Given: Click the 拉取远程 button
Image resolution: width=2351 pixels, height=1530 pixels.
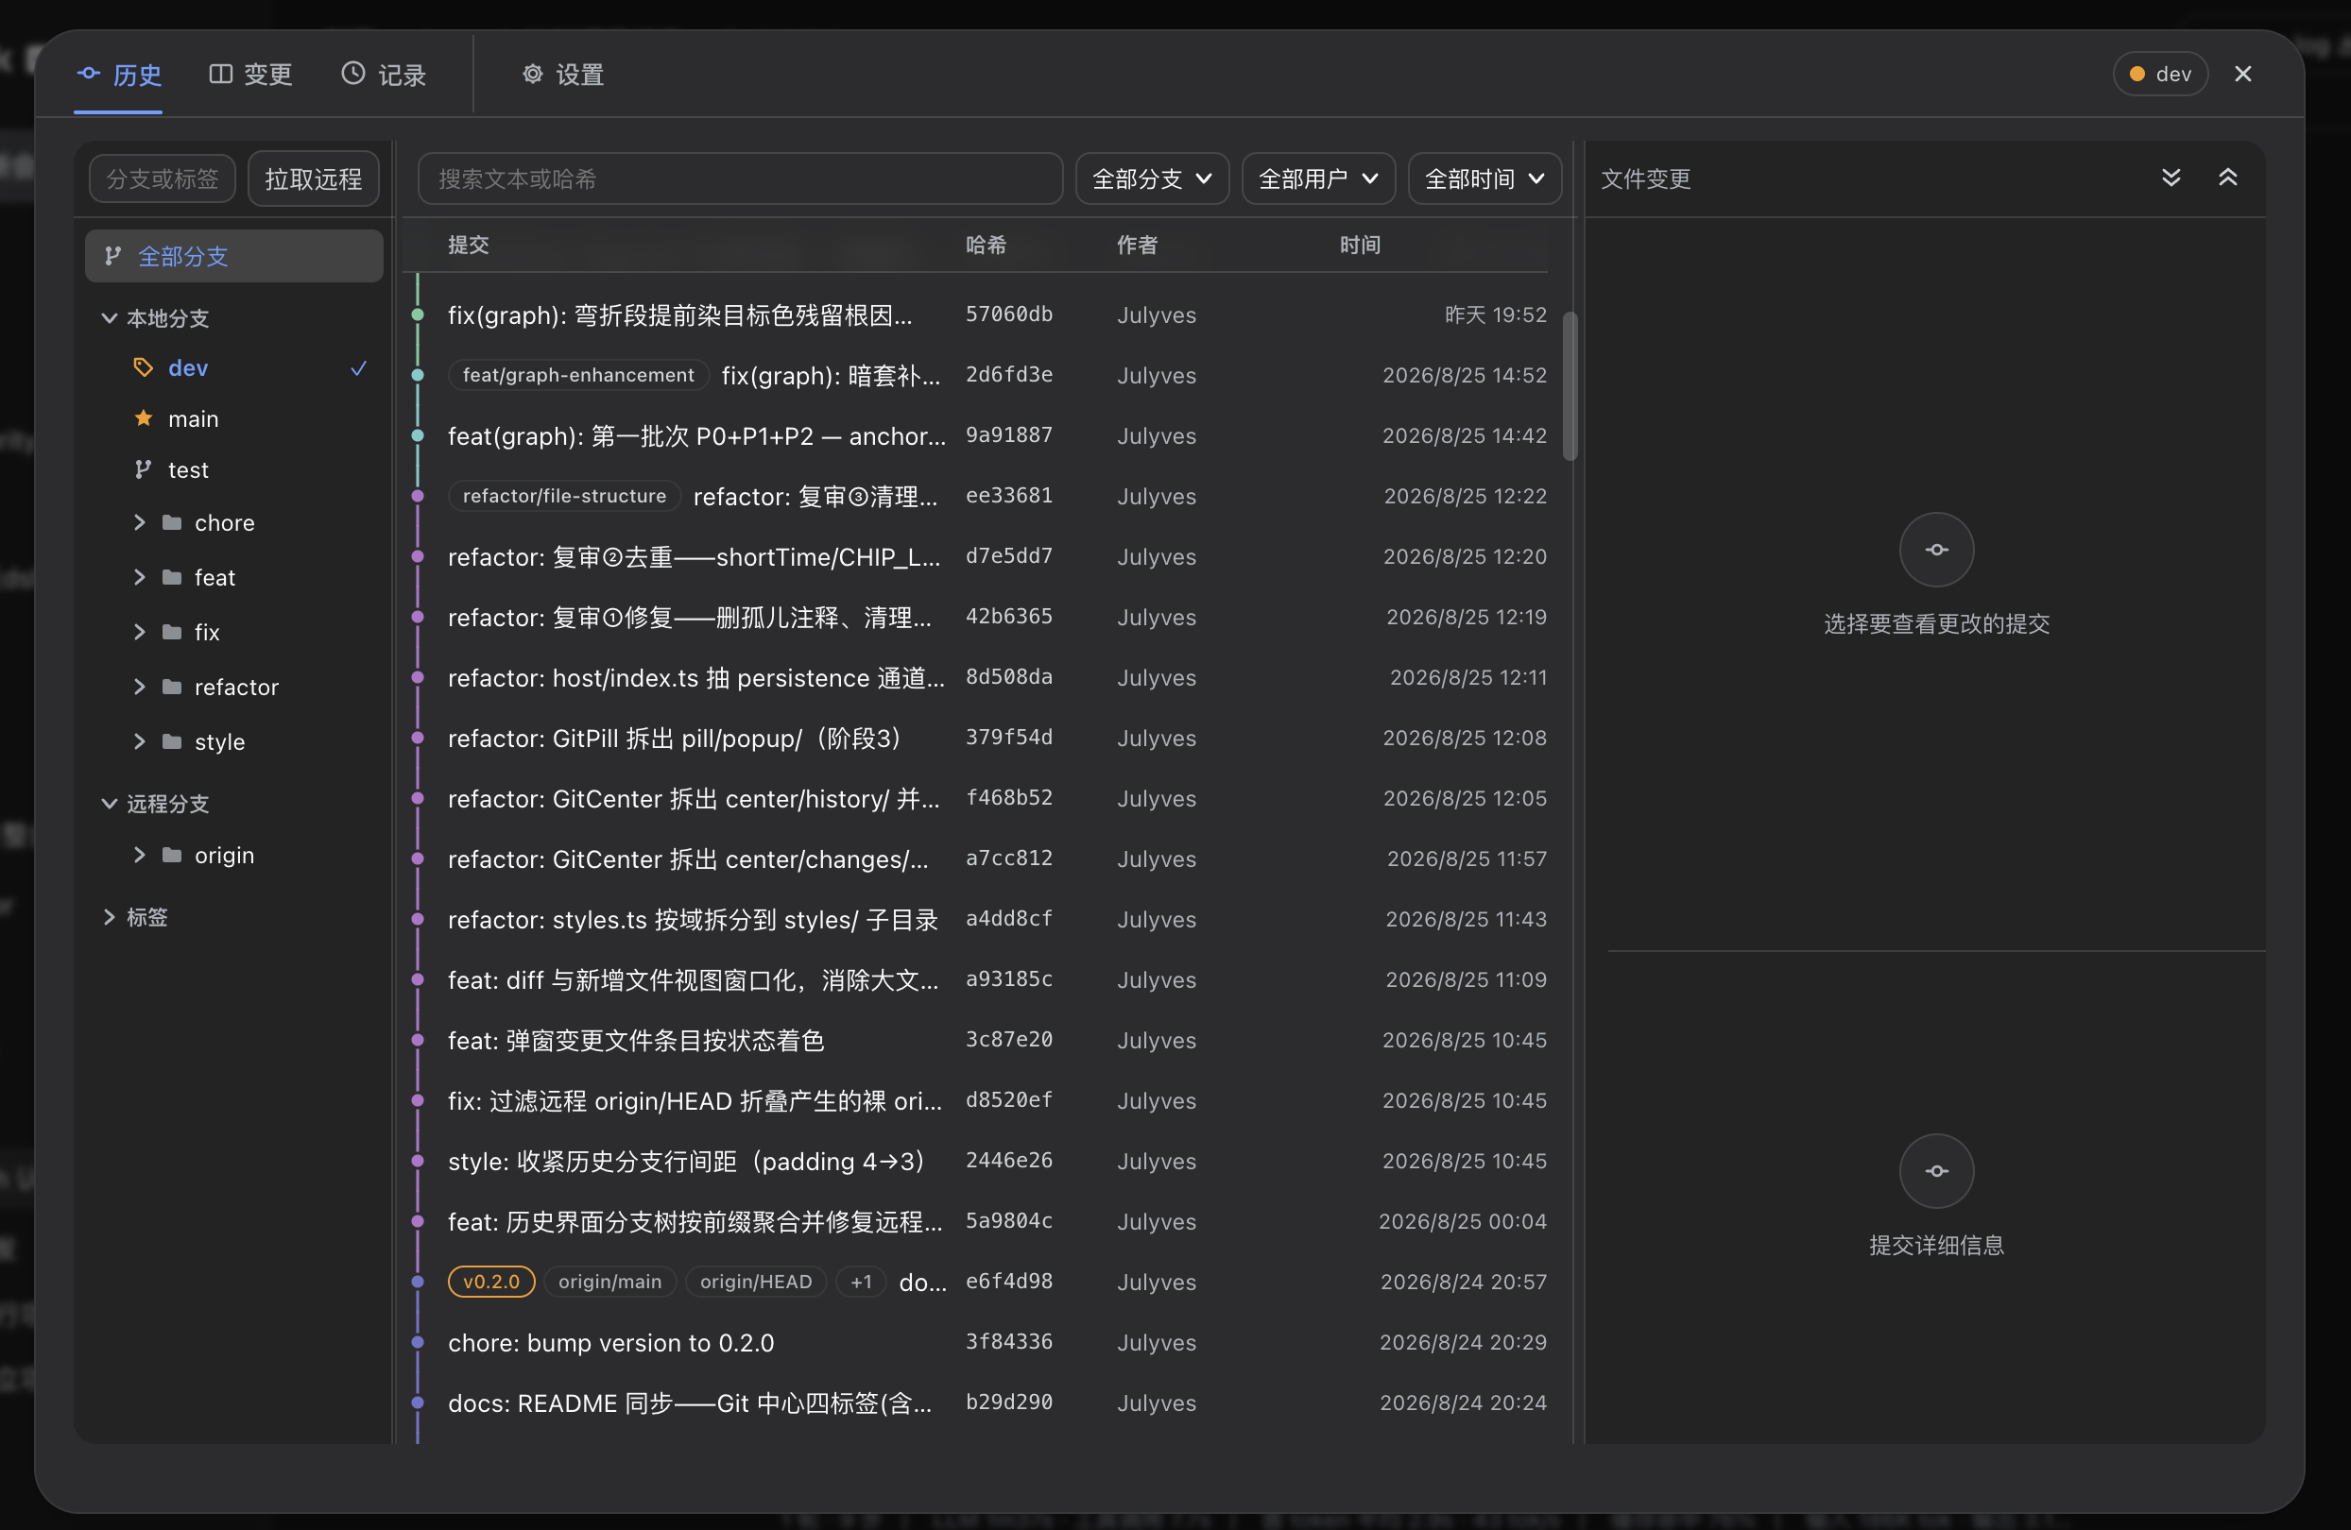Looking at the screenshot, I should (313, 178).
